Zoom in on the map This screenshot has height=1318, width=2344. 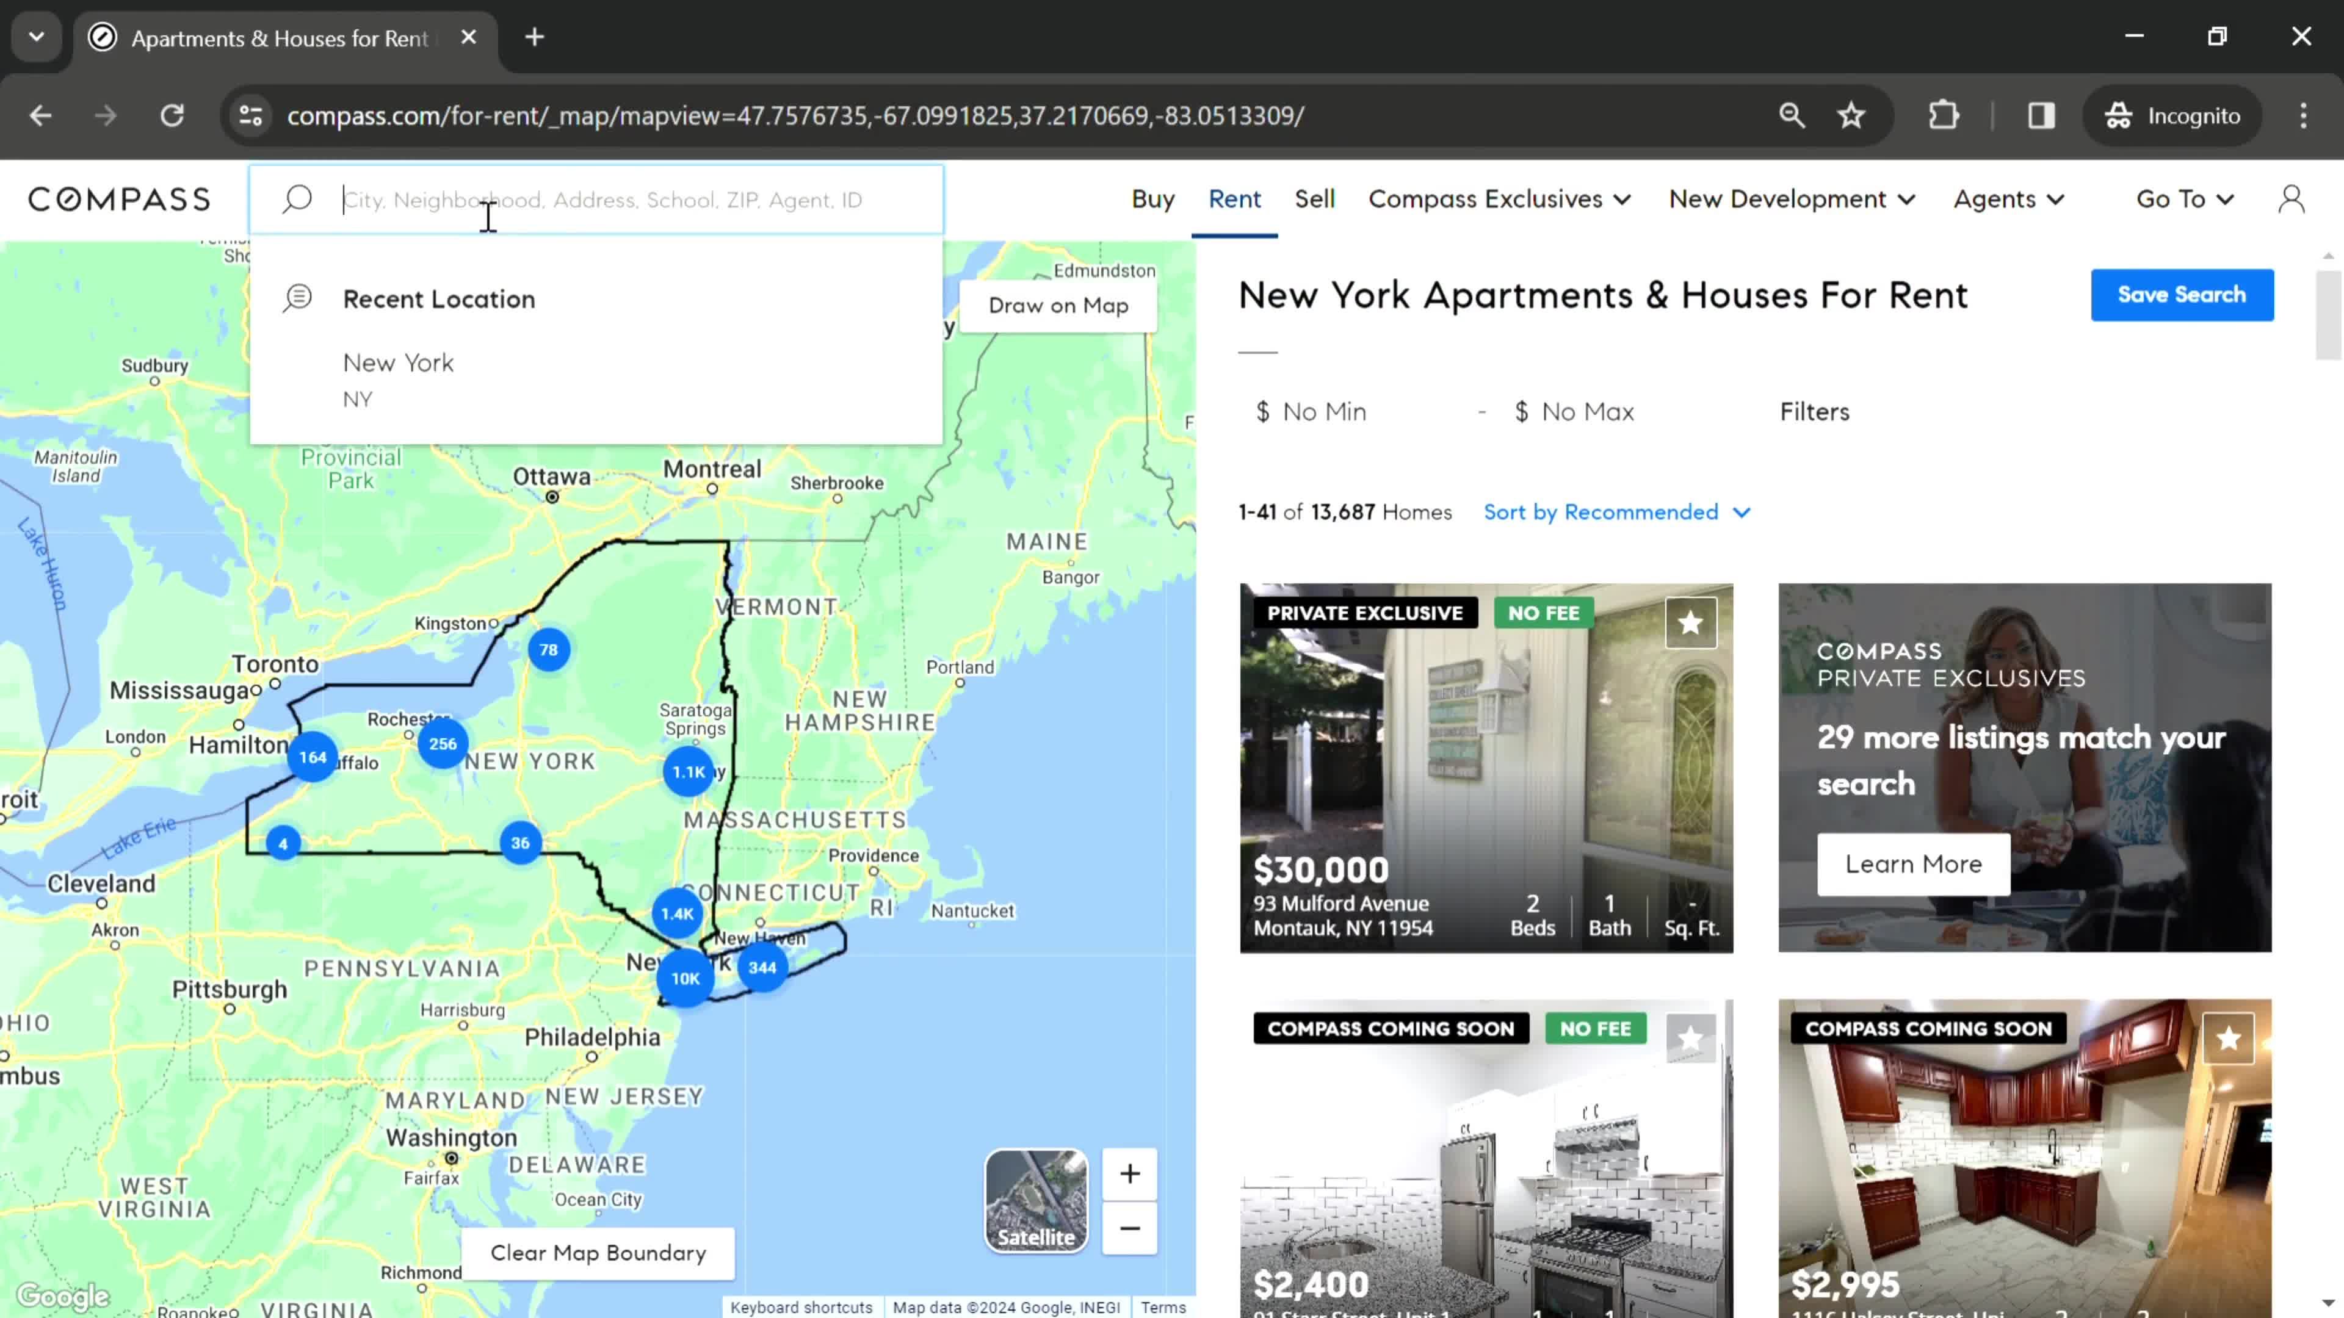click(1129, 1173)
